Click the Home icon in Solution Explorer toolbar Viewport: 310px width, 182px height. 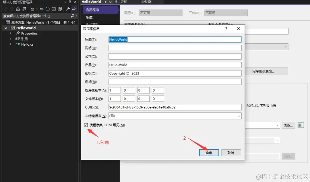pos(18,9)
